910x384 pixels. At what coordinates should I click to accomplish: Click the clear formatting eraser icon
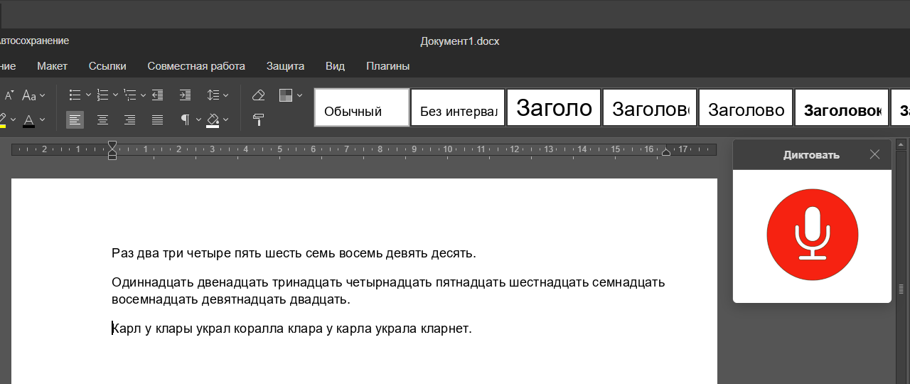tap(259, 95)
